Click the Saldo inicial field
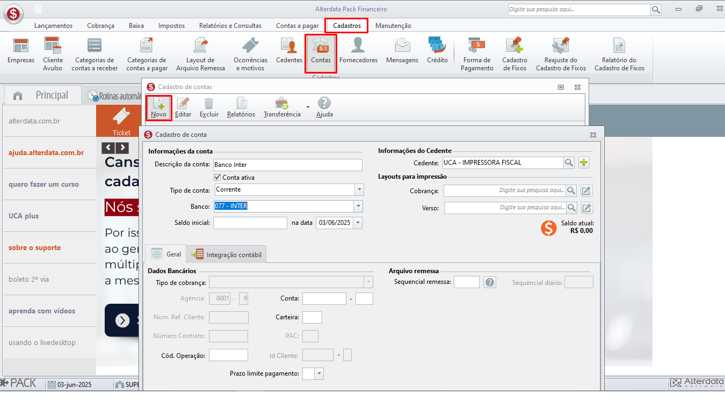 (x=250, y=223)
